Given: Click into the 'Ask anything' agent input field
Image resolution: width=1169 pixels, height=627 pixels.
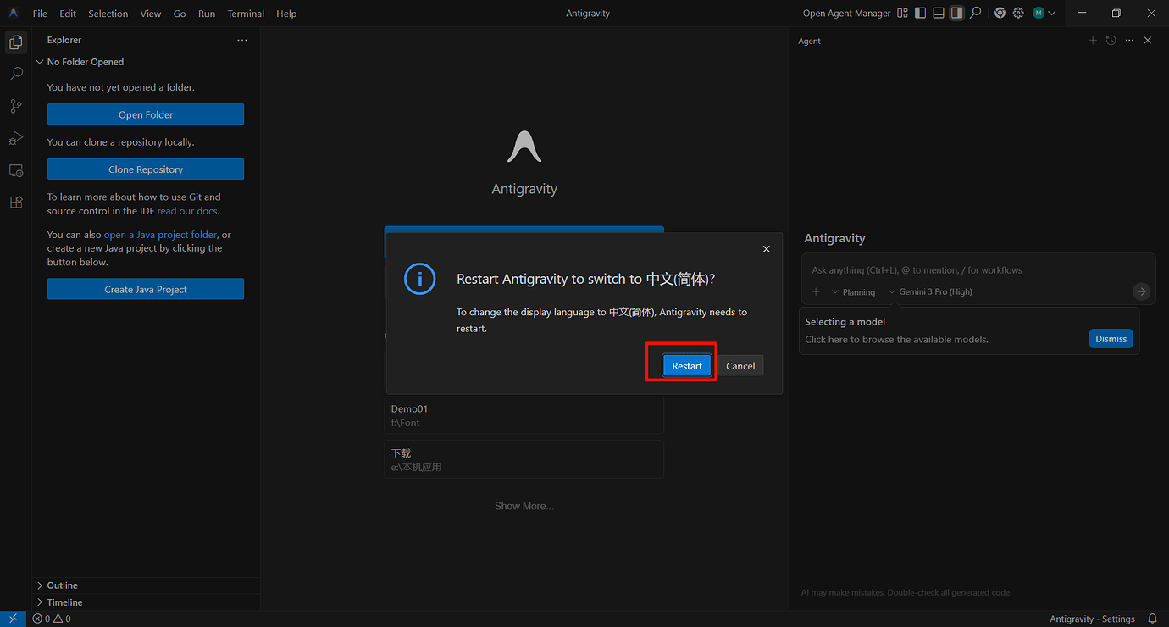Looking at the screenshot, I should [x=978, y=270].
